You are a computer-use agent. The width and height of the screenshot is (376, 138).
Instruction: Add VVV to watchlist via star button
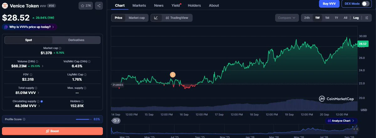click(86, 6)
